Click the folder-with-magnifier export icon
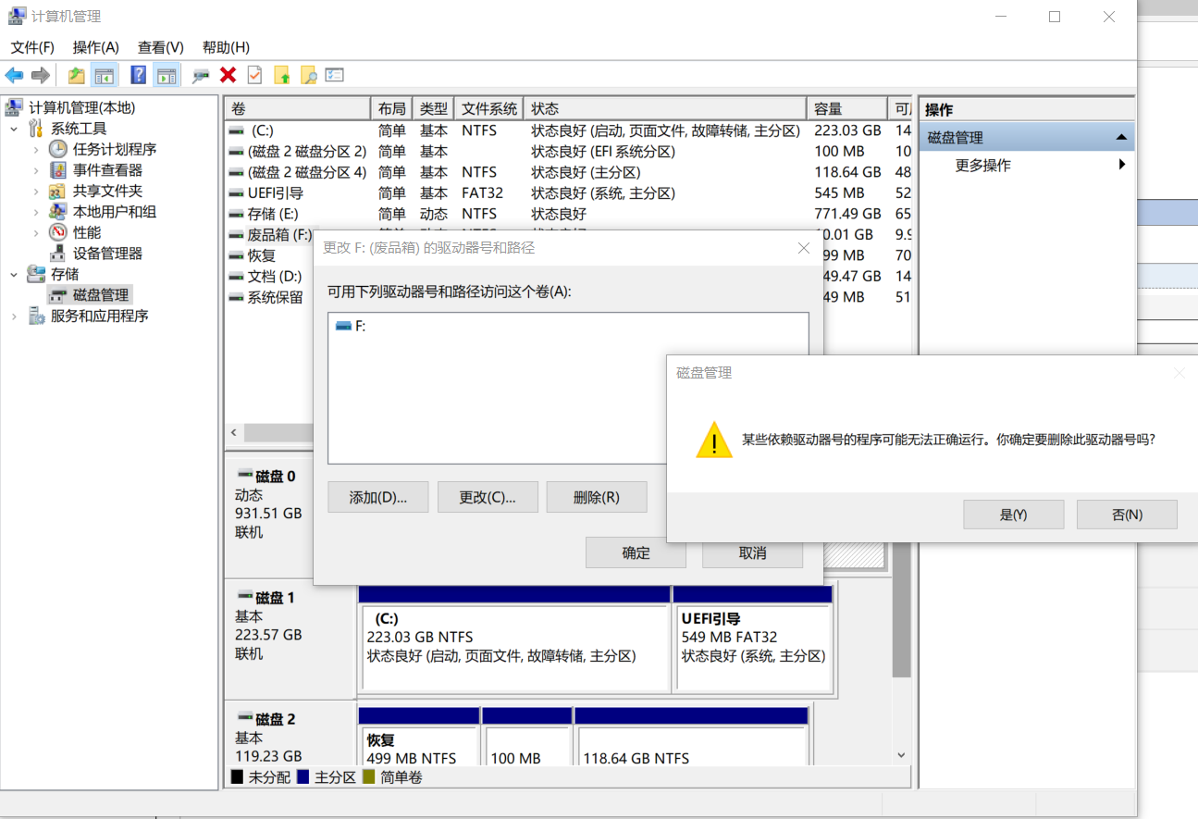 point(308,75)
